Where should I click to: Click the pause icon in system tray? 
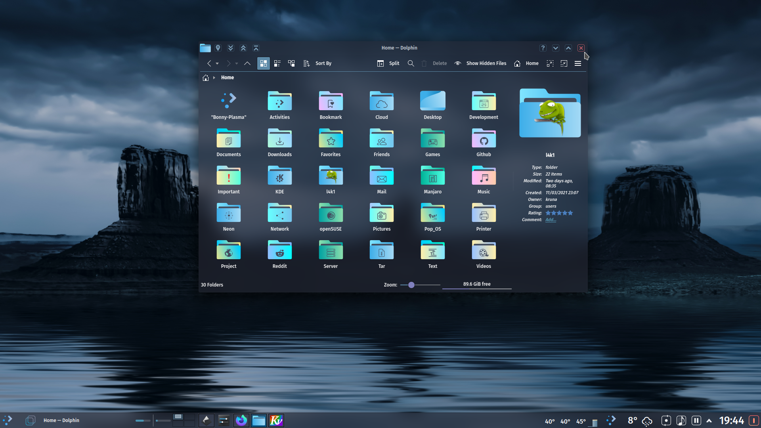click(696, 420)
